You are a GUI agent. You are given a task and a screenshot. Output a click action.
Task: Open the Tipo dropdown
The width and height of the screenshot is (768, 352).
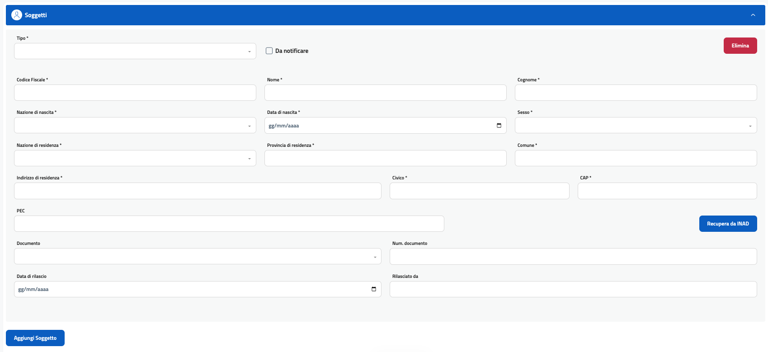pos(135,51)
